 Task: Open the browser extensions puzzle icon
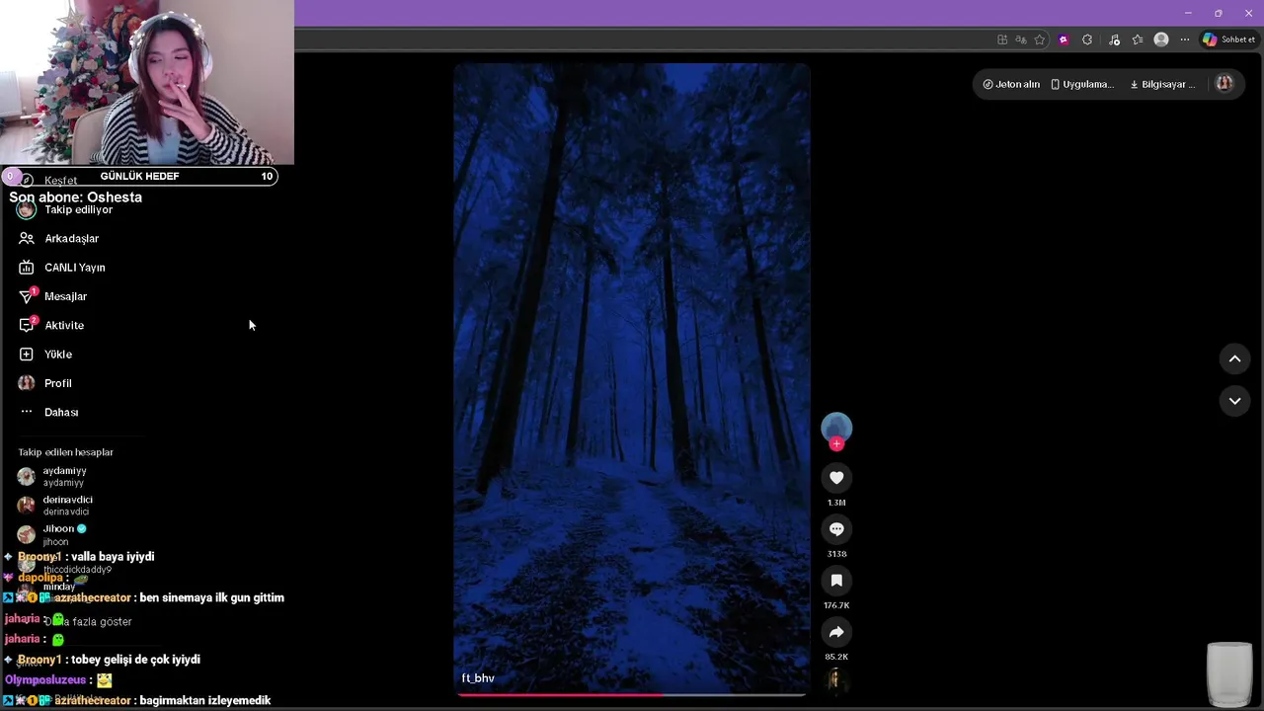tap(1087, 39)
